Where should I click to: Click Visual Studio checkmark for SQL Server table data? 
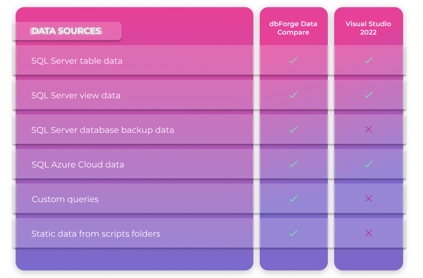[x=368, y=60]
